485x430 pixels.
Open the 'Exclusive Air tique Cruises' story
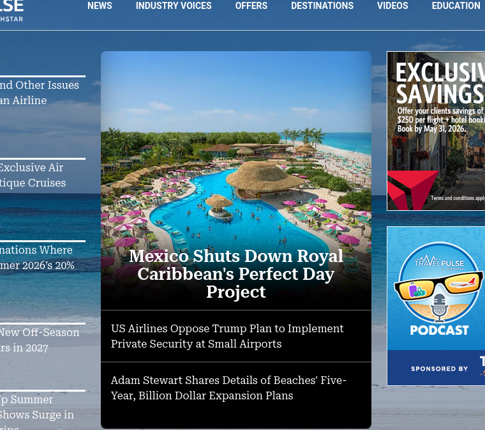coord(33,175)
